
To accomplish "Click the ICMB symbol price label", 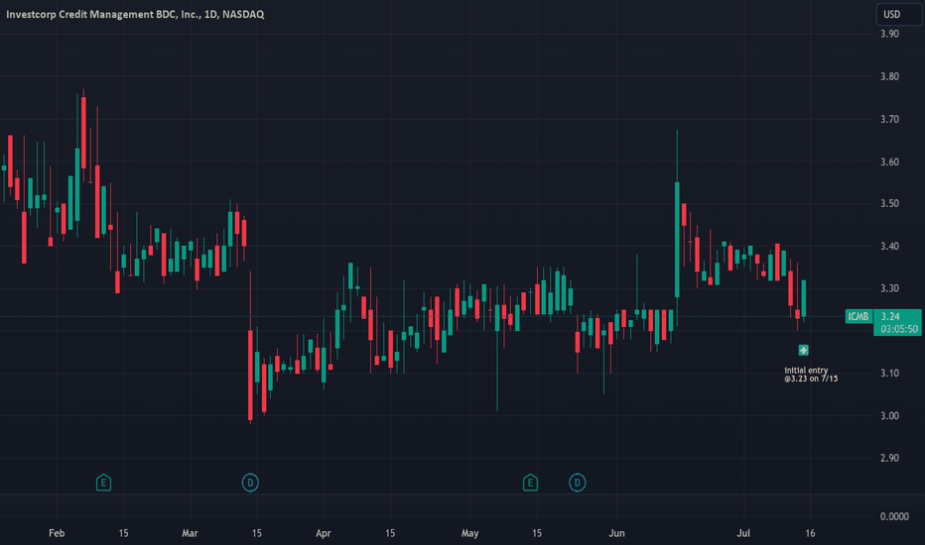I will (x=859, y=317).
